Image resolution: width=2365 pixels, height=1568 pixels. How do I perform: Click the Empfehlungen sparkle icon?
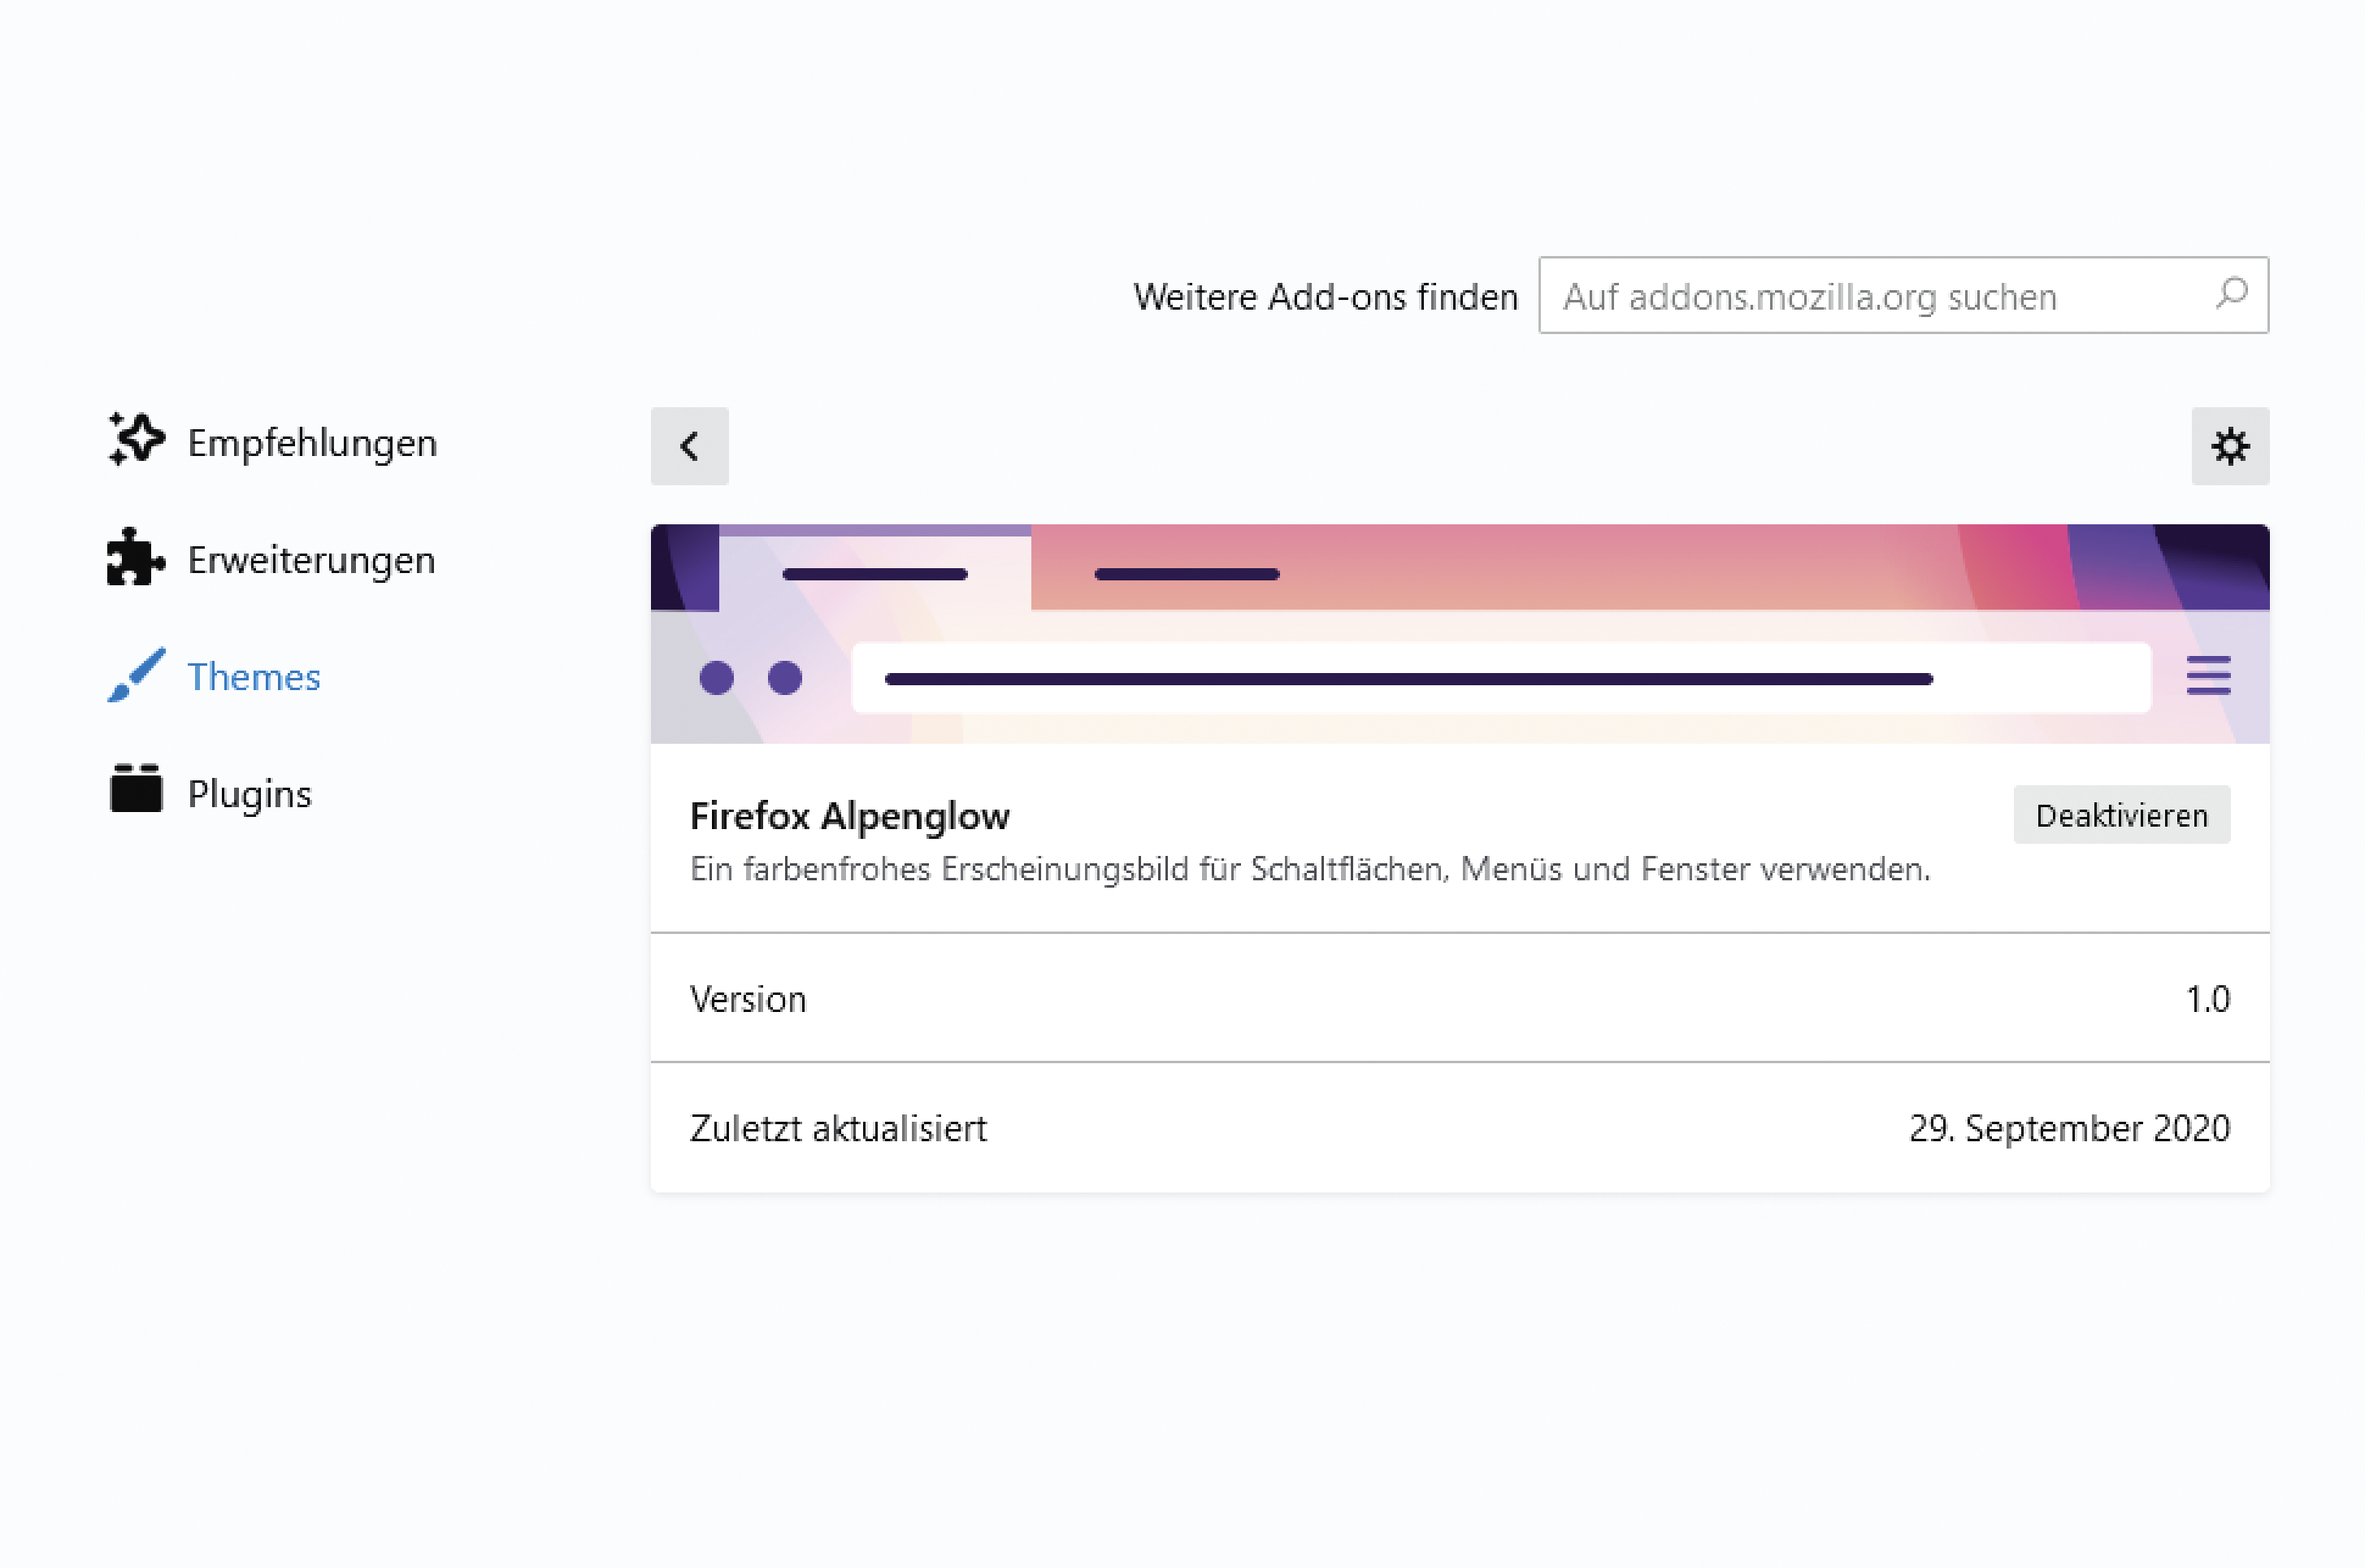135,440
